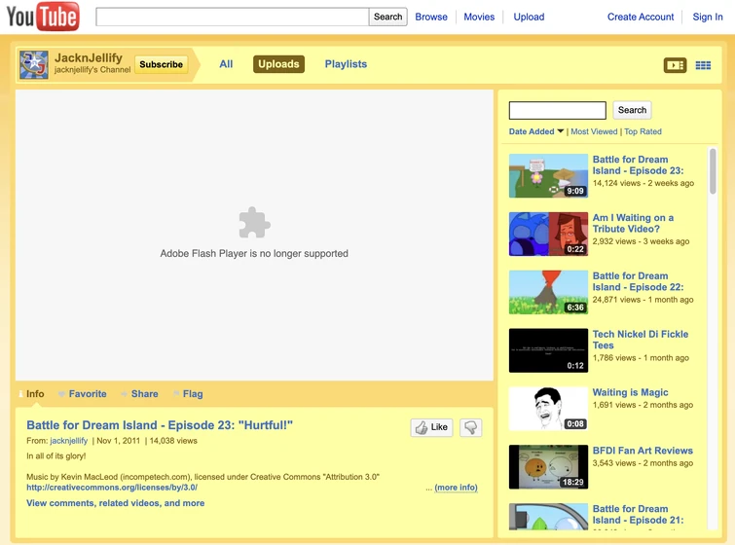This screenshot has width=735, height=545.
Task: Click the channel Search button
Action: click(632, 110)
